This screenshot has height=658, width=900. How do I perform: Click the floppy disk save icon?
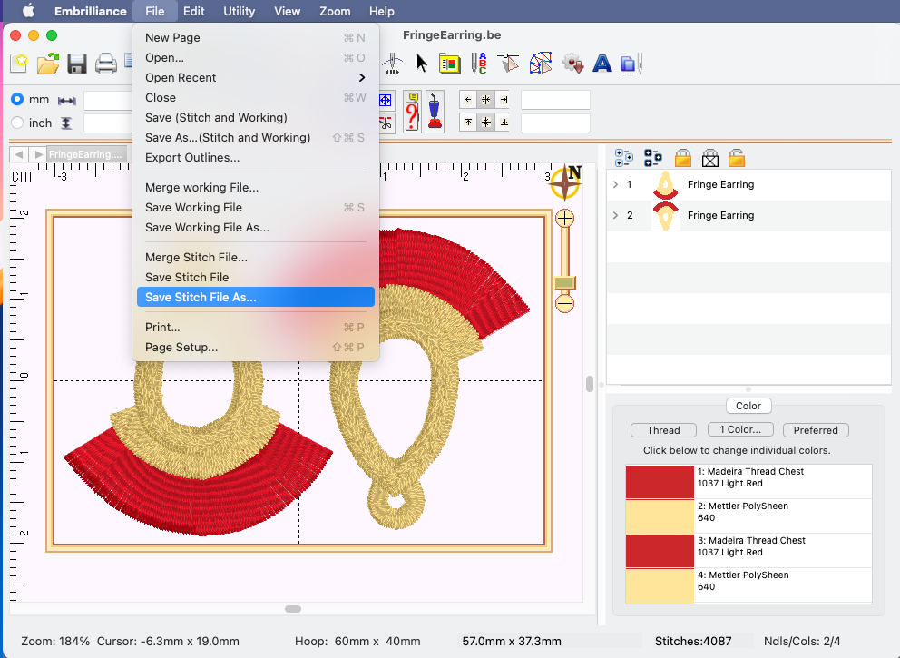pyautogui.click(x=77, y=64)
